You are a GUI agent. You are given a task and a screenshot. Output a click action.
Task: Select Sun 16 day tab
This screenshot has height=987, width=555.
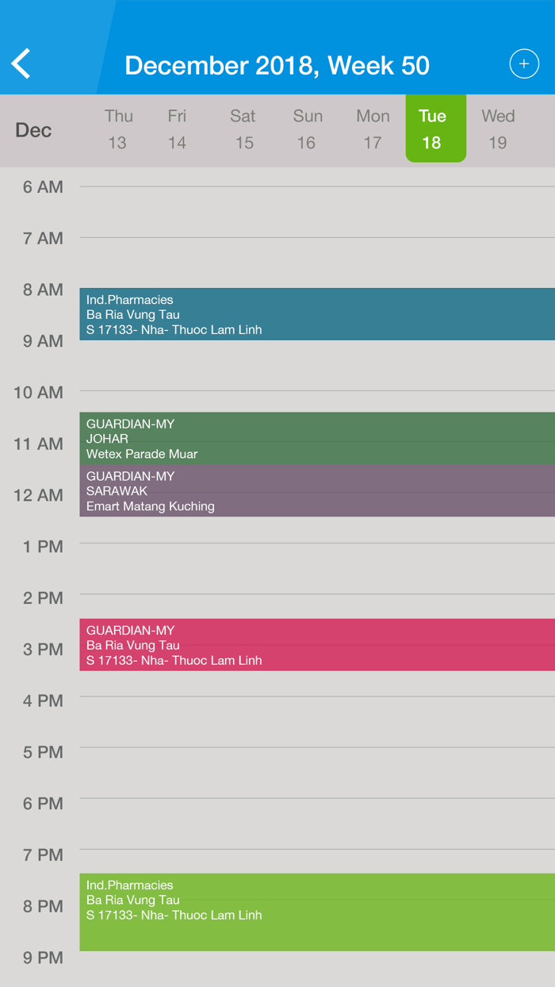click(308, 129)
